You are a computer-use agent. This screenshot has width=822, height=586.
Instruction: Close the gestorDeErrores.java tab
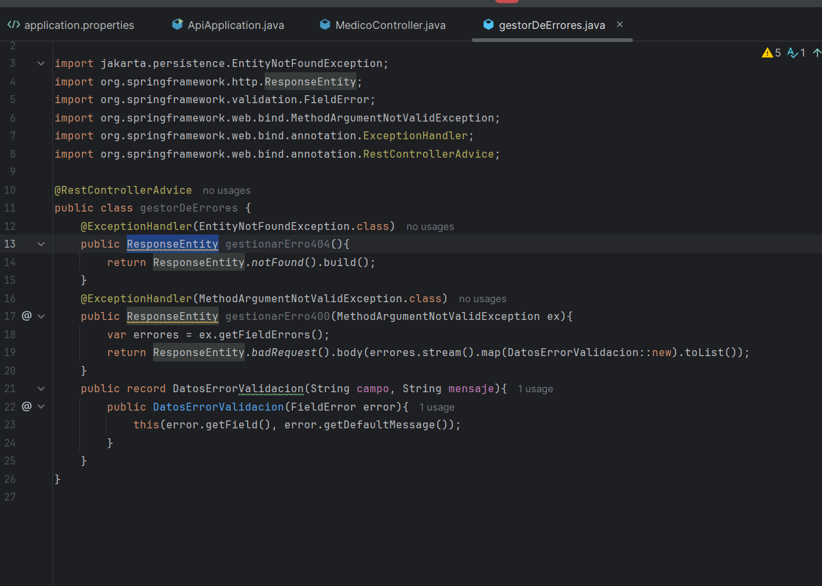(x=620, y=25)
